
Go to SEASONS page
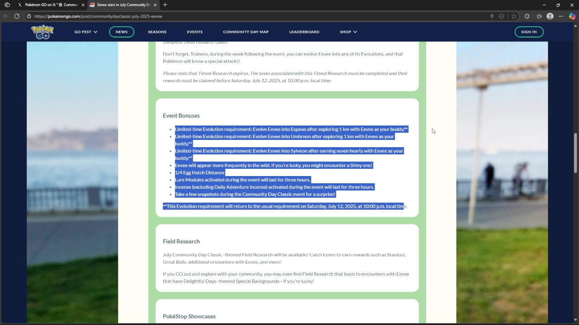[x=157, y=32]
